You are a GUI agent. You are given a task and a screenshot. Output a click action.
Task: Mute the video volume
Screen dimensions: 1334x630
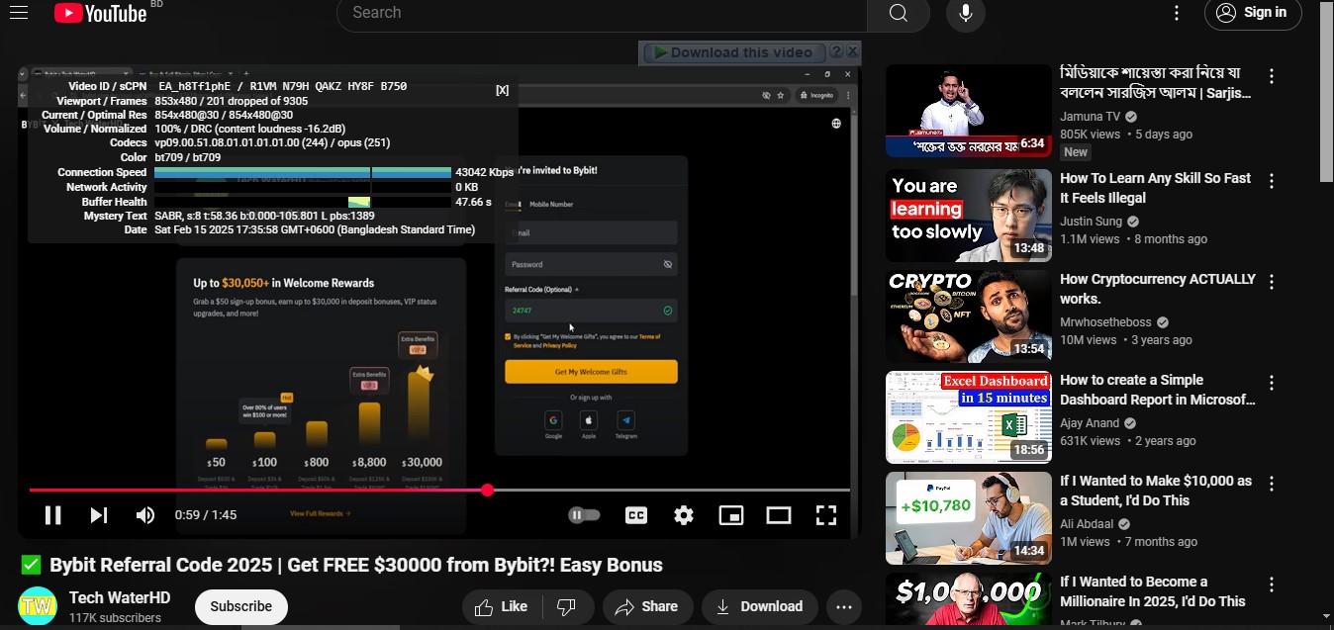pos(144,515)
